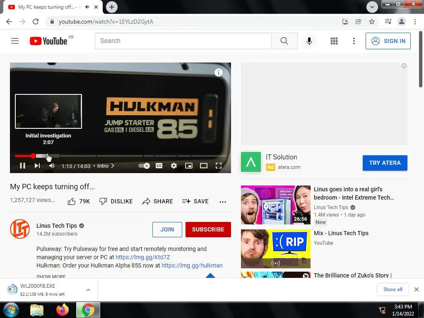
Task: Click the SIGN IN button
Action: (x=388, y=41)
